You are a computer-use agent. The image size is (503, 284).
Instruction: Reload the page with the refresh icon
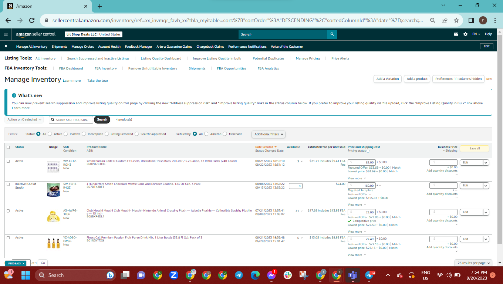tap(32, 20)
